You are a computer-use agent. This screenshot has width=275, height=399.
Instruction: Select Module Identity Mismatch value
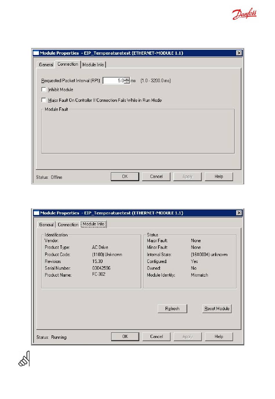coord(199,275)
